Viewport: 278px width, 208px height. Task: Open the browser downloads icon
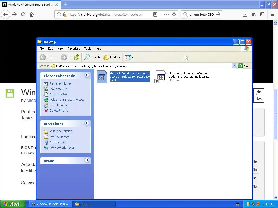pyautogui.click(x=245, y=14)
